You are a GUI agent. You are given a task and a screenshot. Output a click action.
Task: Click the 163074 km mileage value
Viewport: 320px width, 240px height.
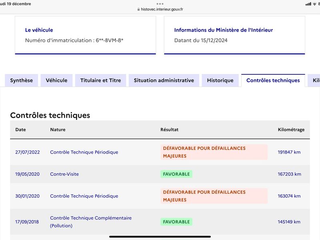coord(289,196)
